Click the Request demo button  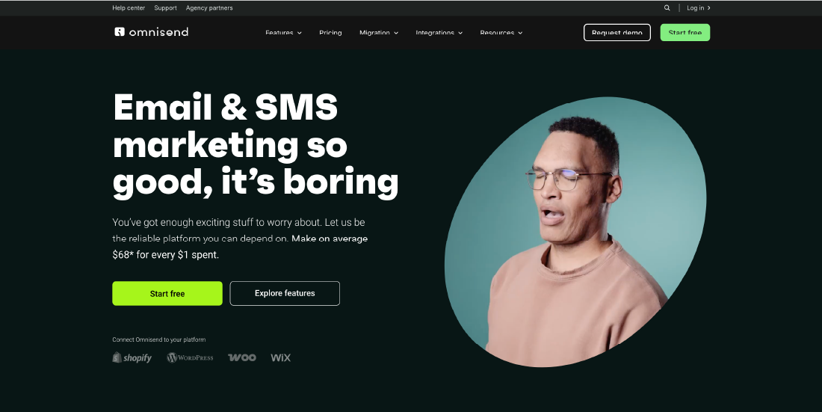click(x=617, y=33)
